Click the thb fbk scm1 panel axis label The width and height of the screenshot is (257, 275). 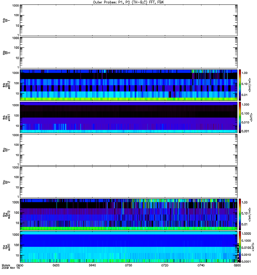(x=6, y=118)
